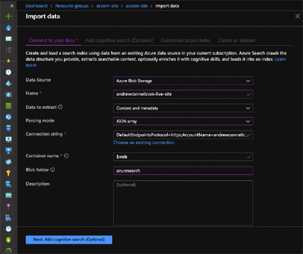
Task: Click the cloud gears sidebar icon
Action: 8,162
